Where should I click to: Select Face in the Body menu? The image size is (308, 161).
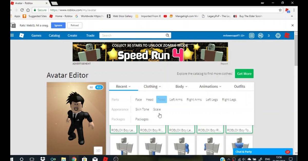(x=139, y=100)
